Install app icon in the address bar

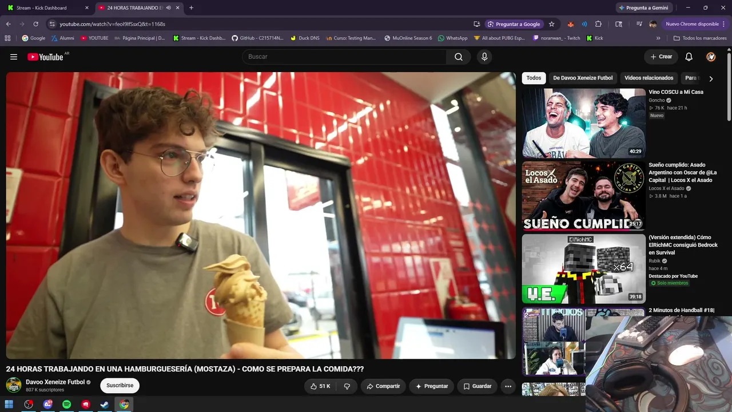click(x=476, y=24)
